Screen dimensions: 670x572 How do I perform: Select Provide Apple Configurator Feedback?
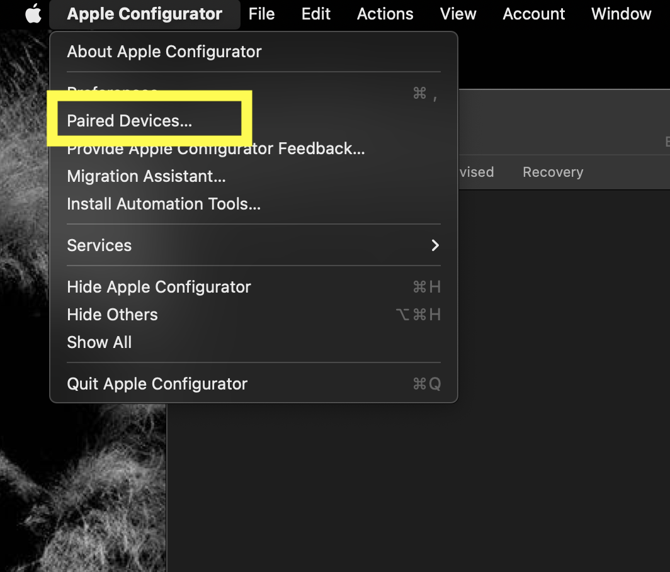(x=215, y=149)
